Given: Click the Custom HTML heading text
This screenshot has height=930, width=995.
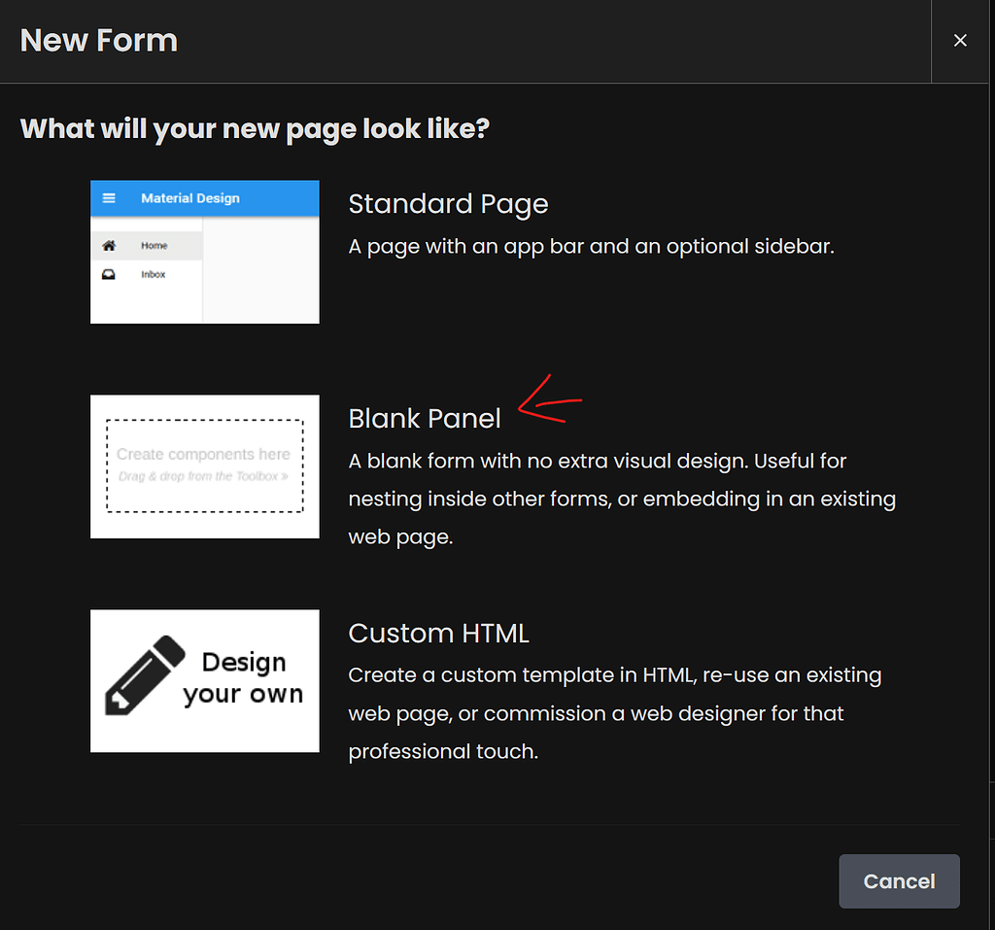Looking at the screenshot, I should 438,633.
